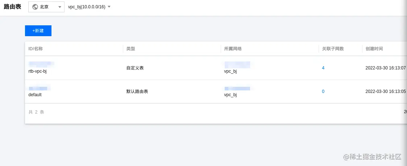Select the default route table name
Image resolution: width=407 pixels, height=166 pixels.
point(35,95)
